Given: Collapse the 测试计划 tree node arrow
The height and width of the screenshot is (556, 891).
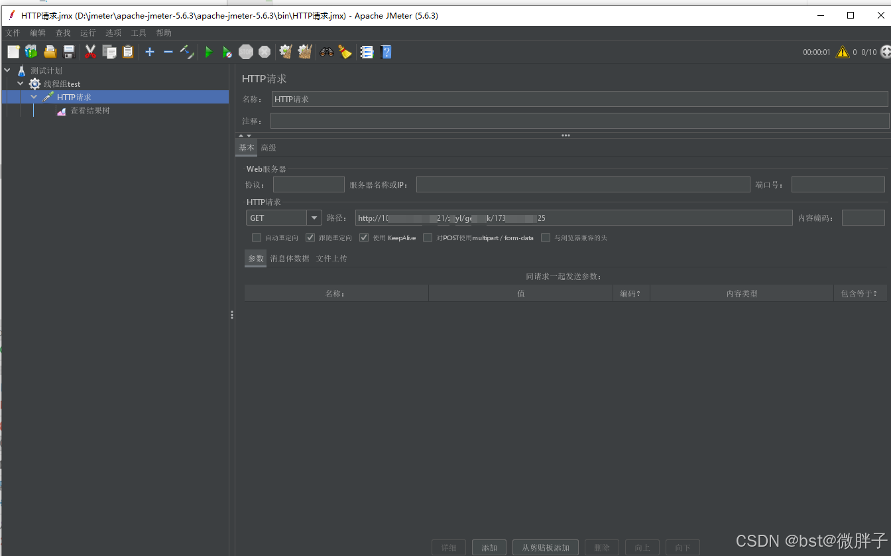Looking at the screenshot, I should click(7, 70).
